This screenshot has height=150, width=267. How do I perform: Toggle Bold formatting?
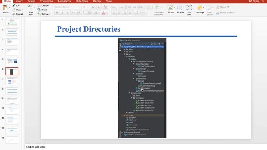[x=57, y=13]
